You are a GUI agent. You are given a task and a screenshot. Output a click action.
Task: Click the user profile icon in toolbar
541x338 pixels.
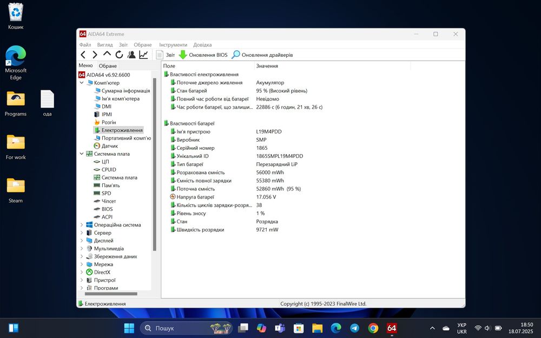point(131,55)
